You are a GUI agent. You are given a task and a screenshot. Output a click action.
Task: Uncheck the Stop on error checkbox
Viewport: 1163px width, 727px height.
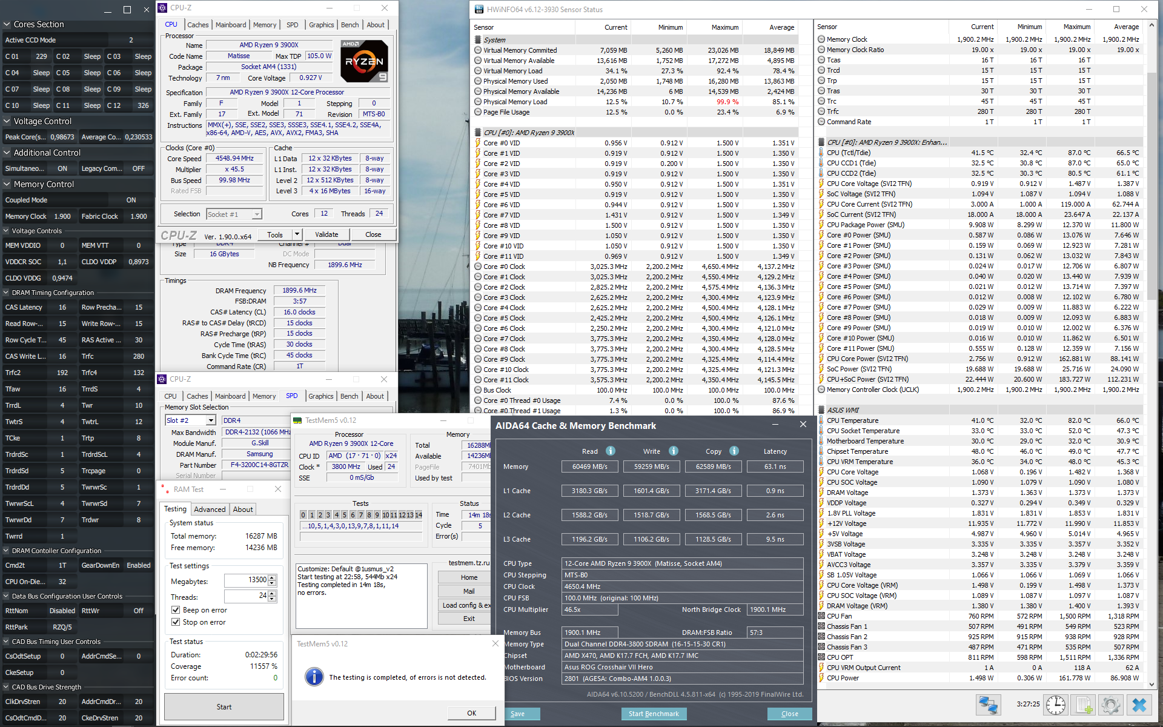point(176,622)
